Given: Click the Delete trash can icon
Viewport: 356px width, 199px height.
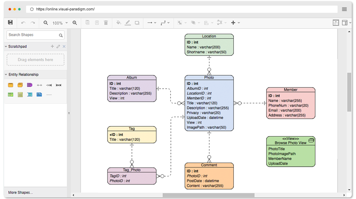Looking at the screenshot, I should [106, 23].
